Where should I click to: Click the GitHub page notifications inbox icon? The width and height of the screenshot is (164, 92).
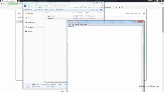pos(116,7)
